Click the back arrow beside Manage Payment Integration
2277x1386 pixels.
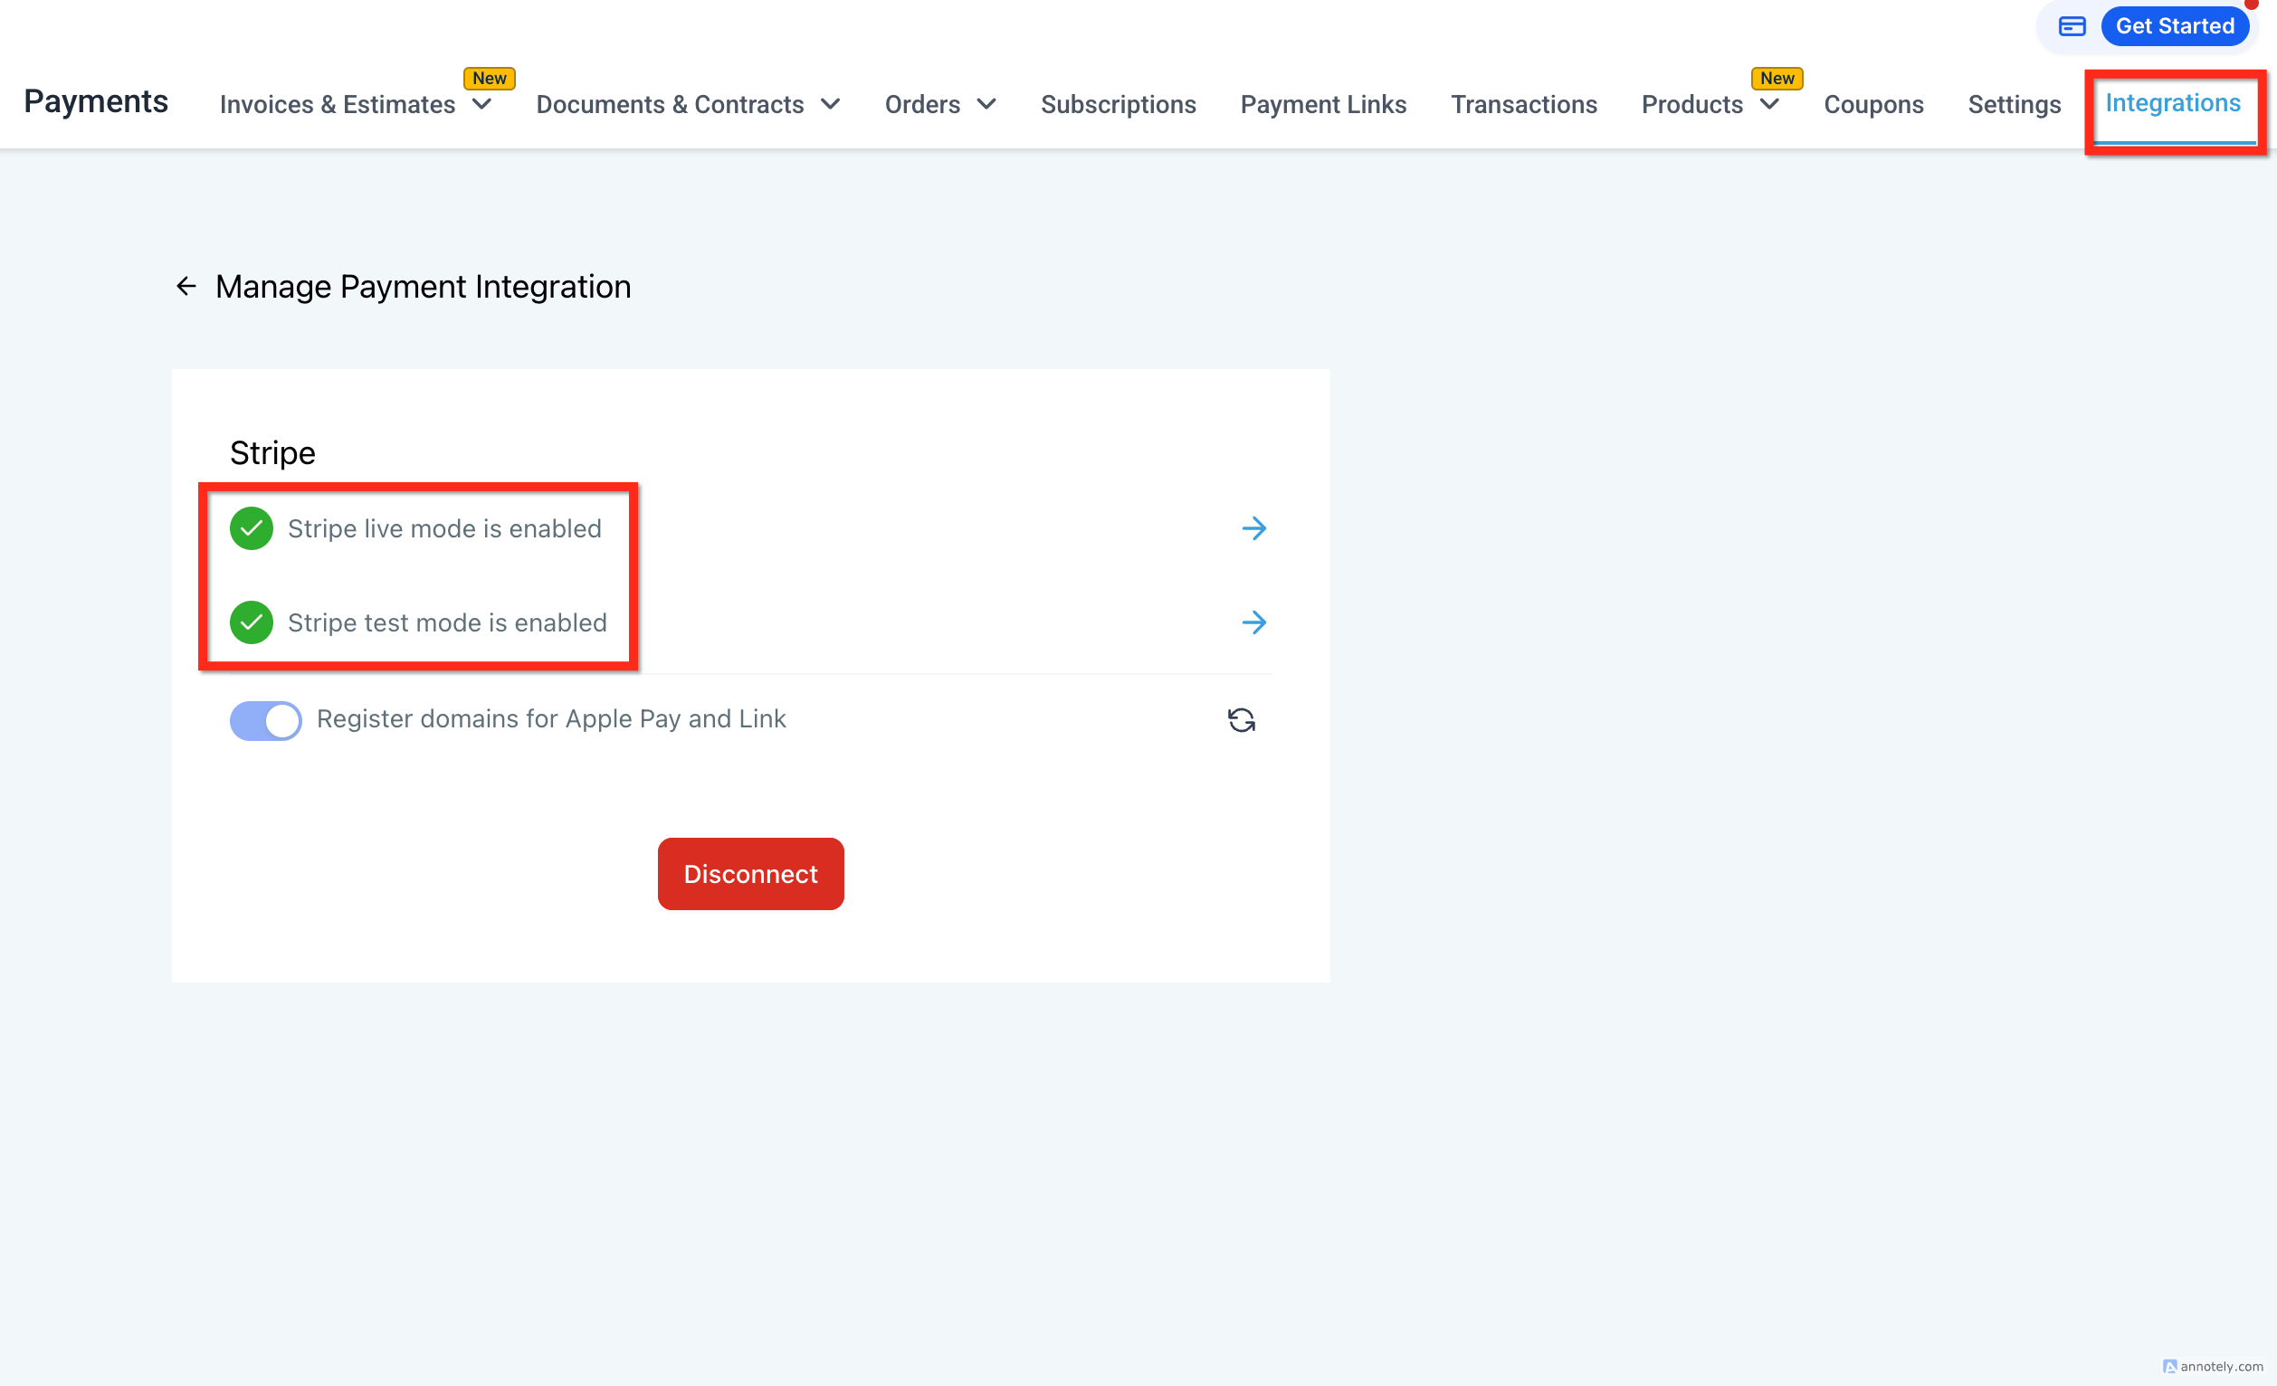pos(186,287)
